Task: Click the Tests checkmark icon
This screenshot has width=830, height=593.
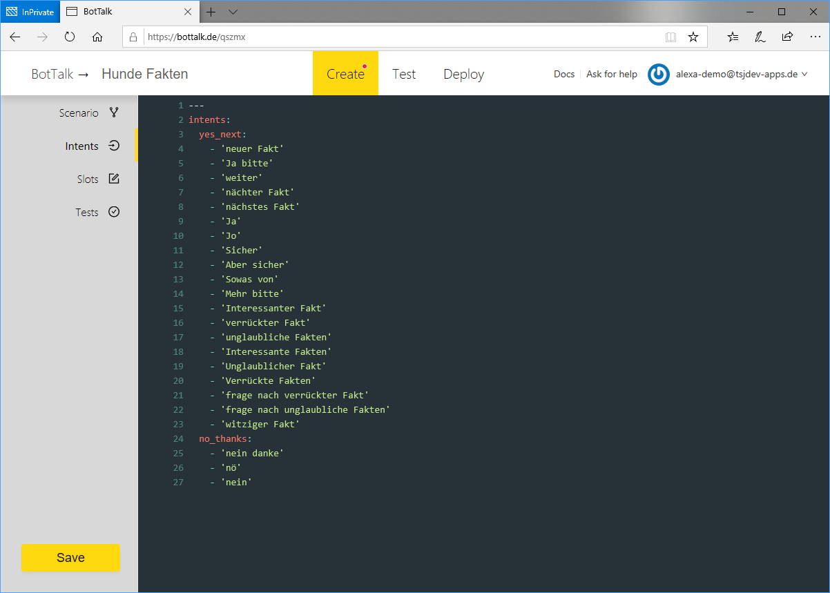Action: [x=114, y=212]
